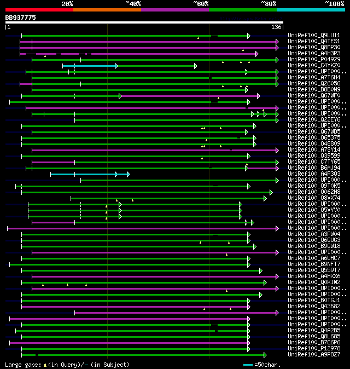Select hit label UniRef100_Q26056
This screenshot has width=350, height=369.
click(x=314, y=84)
